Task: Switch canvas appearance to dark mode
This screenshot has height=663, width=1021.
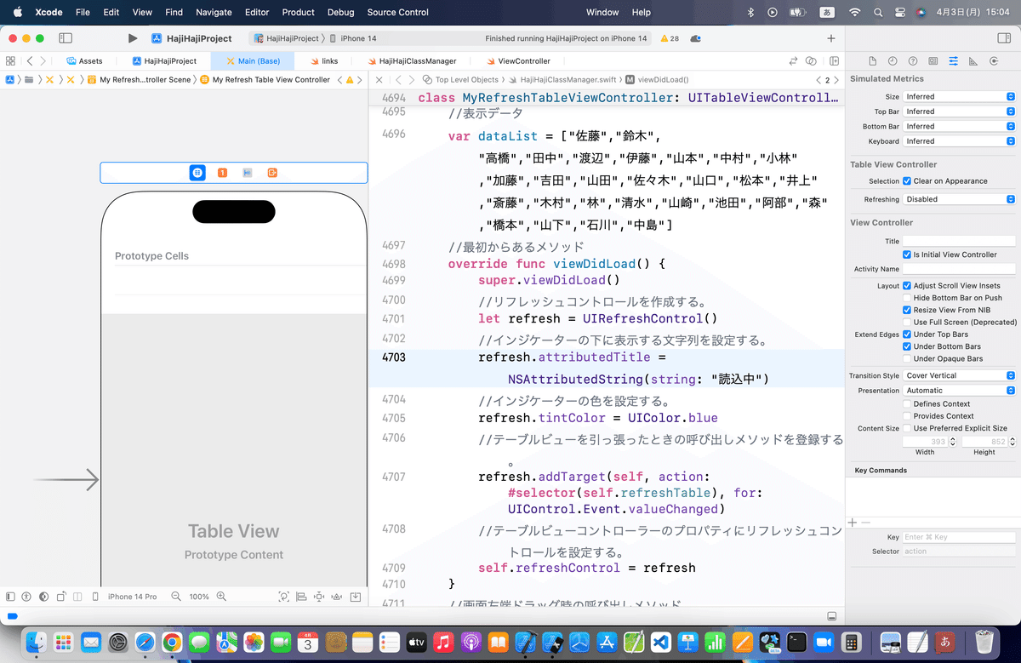Action: [x=43, y=597]
